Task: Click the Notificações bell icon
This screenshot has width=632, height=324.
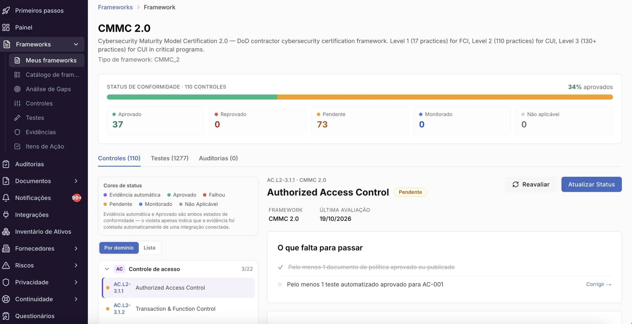Action: click(6, 198)
